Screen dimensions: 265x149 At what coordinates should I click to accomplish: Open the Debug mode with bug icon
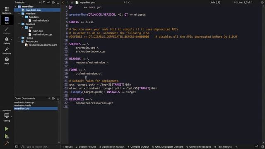point(7,41)
